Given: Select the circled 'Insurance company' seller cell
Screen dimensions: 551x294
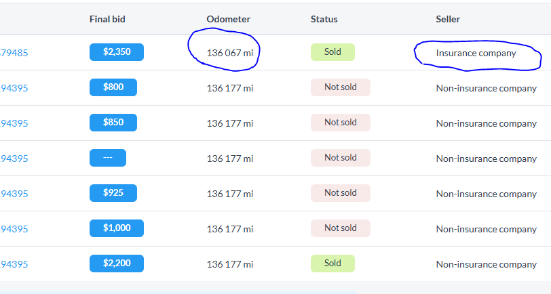Looking at the screenshot, I should 476,53.
